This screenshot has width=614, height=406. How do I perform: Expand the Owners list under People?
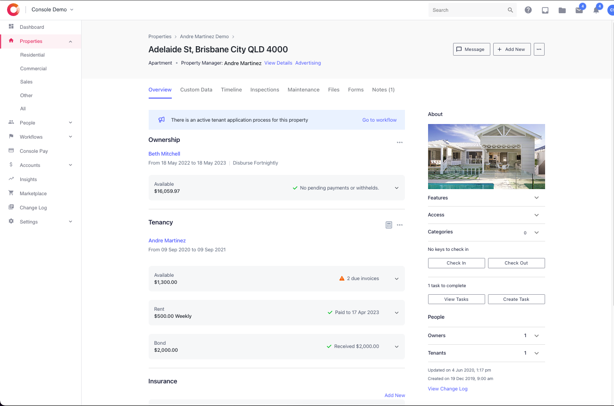click(536, 335)
